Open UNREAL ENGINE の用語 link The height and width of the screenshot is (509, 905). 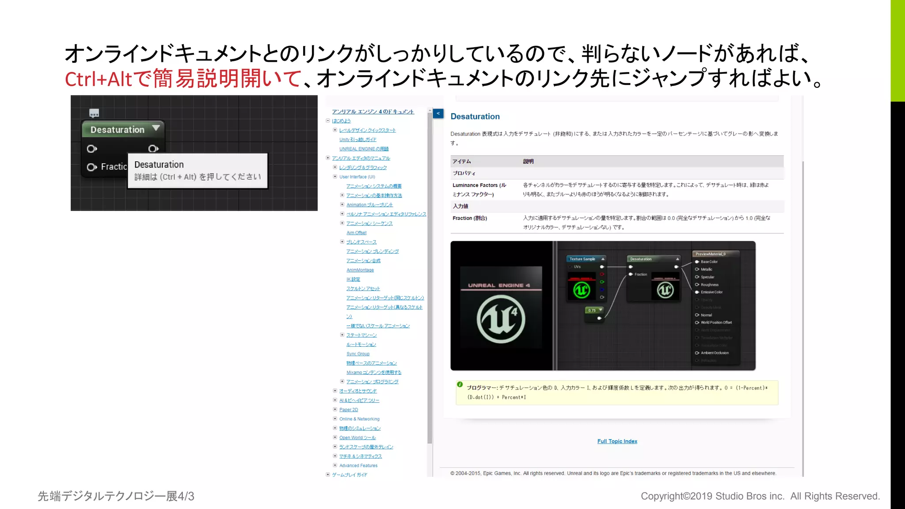(364, 149)
